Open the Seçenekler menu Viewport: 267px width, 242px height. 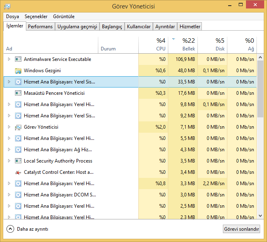pyautogui.click(x=36, y=17)
